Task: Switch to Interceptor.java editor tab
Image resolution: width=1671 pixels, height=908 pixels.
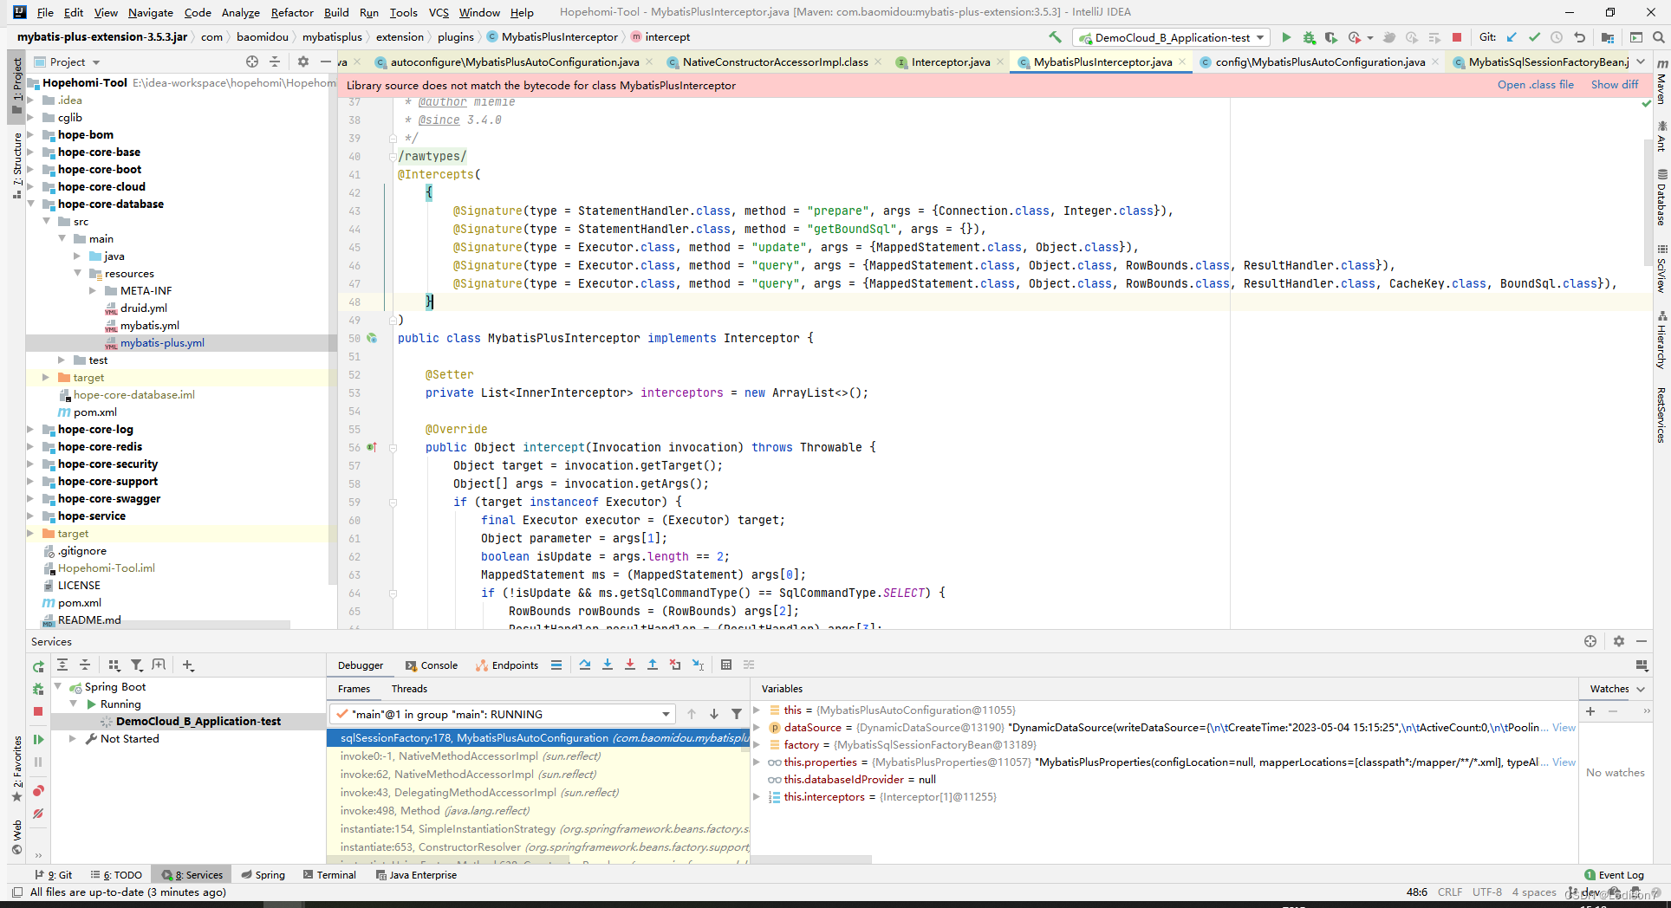Action: pyautogui.click(x=950, y=62)
